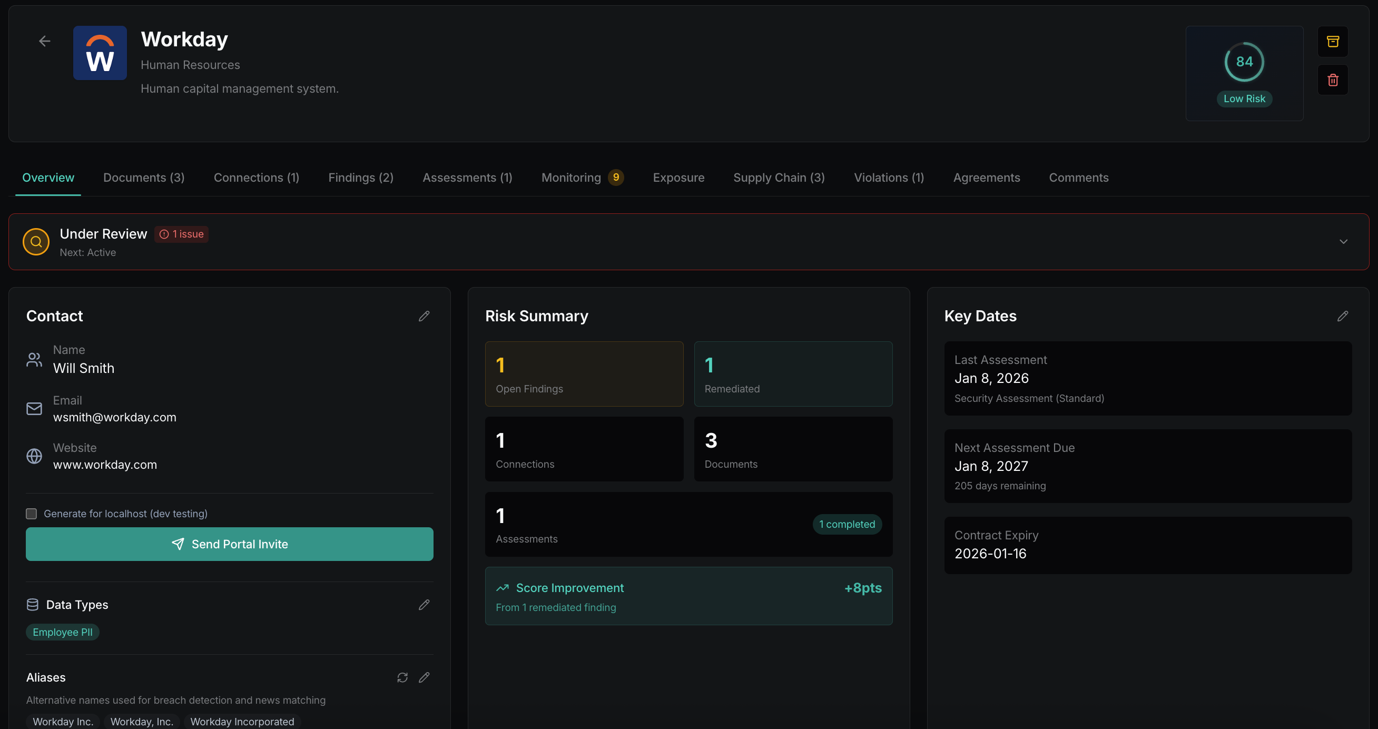Switch to the Documents (3) tab
This screenshot has width=1378, height=729.
point(144,178)
